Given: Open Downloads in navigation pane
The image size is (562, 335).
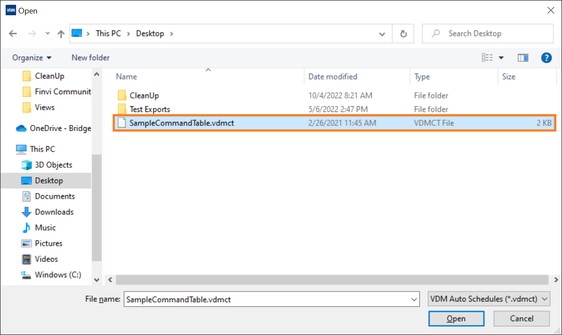Looking at the screenshot, I should (x=54, y=212).
